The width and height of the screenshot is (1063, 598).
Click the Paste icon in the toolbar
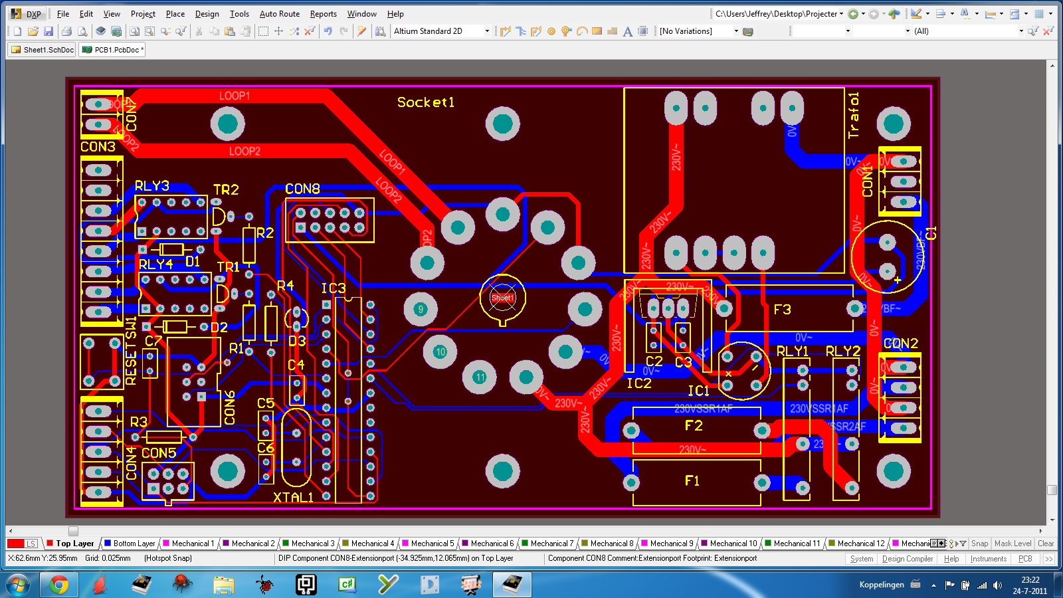click(x=230, y=31)
